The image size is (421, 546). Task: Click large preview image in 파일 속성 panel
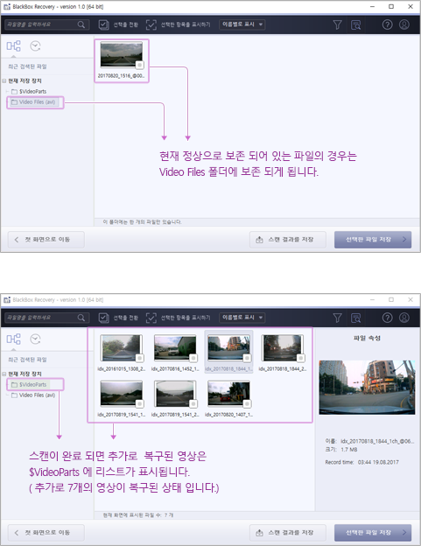tap(367, 388)
